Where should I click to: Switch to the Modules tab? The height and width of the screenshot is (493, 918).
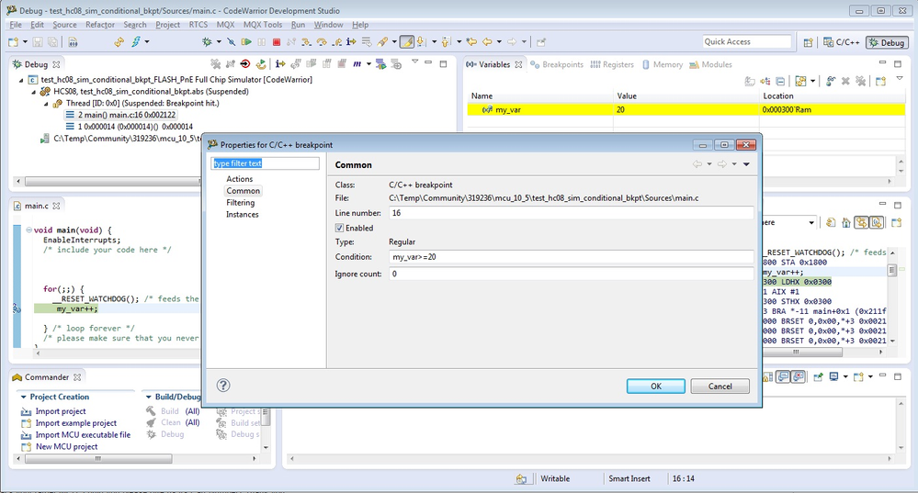point(710,65)
